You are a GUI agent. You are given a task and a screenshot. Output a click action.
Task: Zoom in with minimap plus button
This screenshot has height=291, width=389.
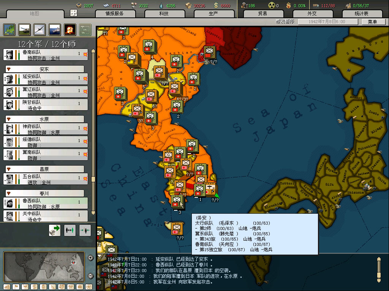click(90, 258)
